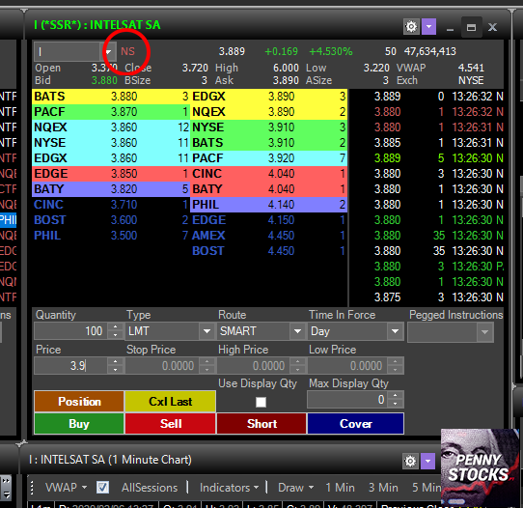Image resolution: width=523 pixels, height=508 pixels.
Task: Increase Quantity with up stepper arrow
Action: pos(116,327)
